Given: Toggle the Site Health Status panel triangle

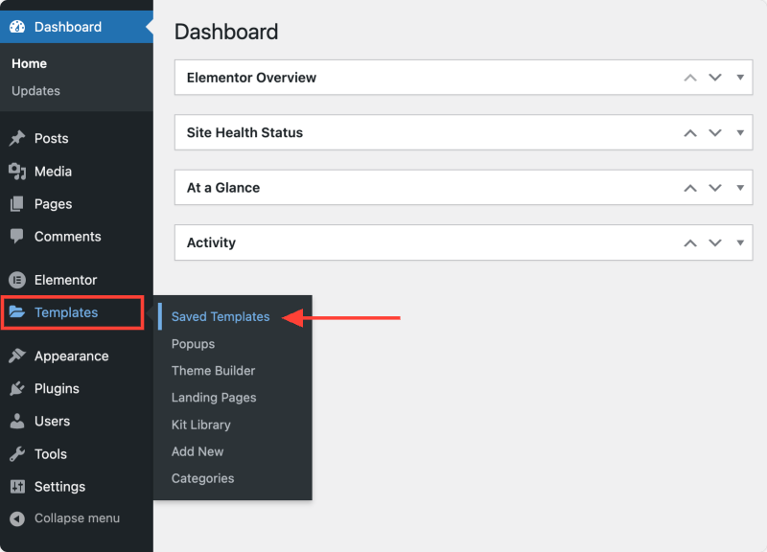Looking at the screenshot, I should click(740, 132).
